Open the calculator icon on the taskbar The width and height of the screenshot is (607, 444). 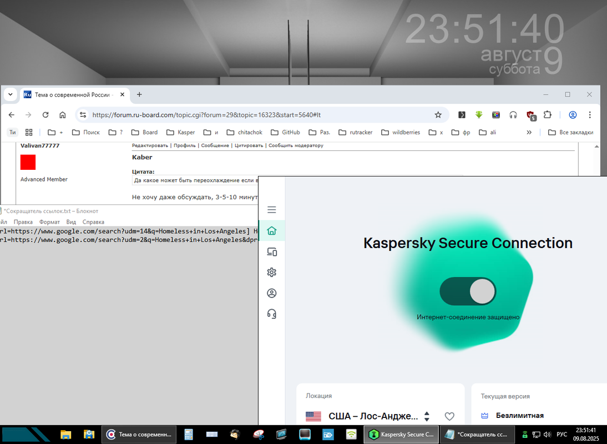point(189,435)
